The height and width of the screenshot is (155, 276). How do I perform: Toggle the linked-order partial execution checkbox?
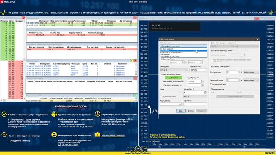point(212,60)
